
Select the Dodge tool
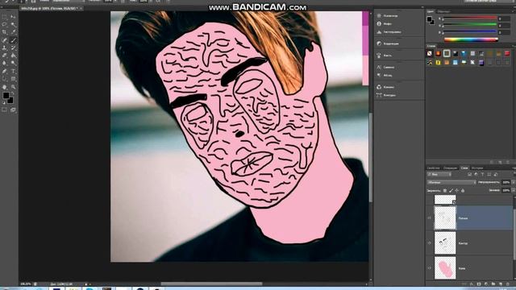tap(13, 63)
